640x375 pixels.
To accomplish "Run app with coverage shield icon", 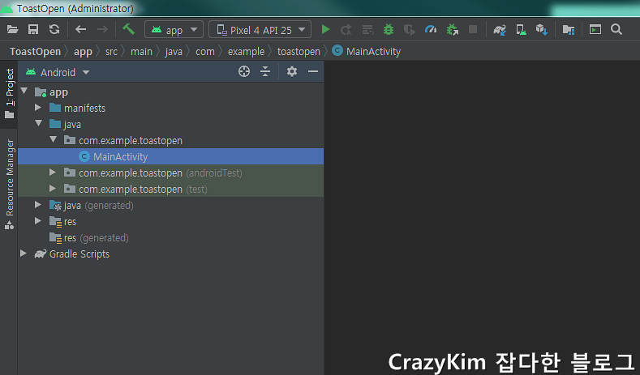I will pos(410,29).
